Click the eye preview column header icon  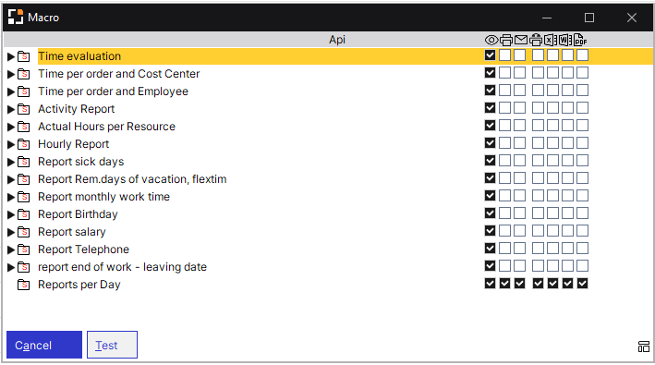[491, 40]
